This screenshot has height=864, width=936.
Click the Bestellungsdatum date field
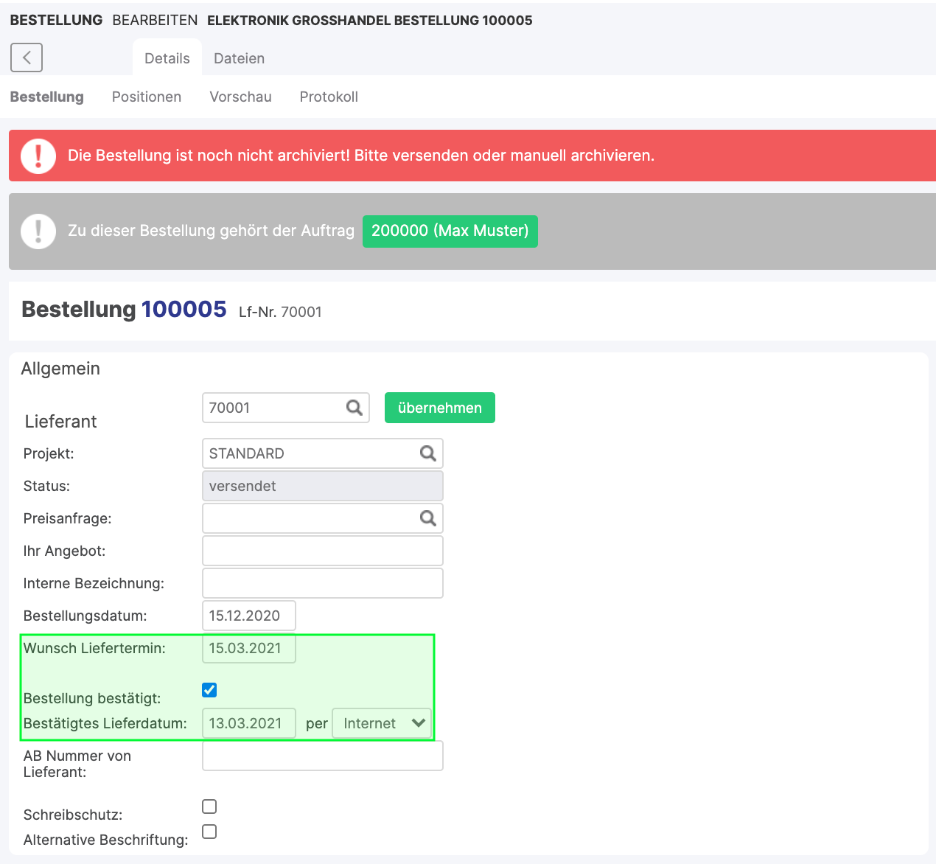(x=248, y=616)
